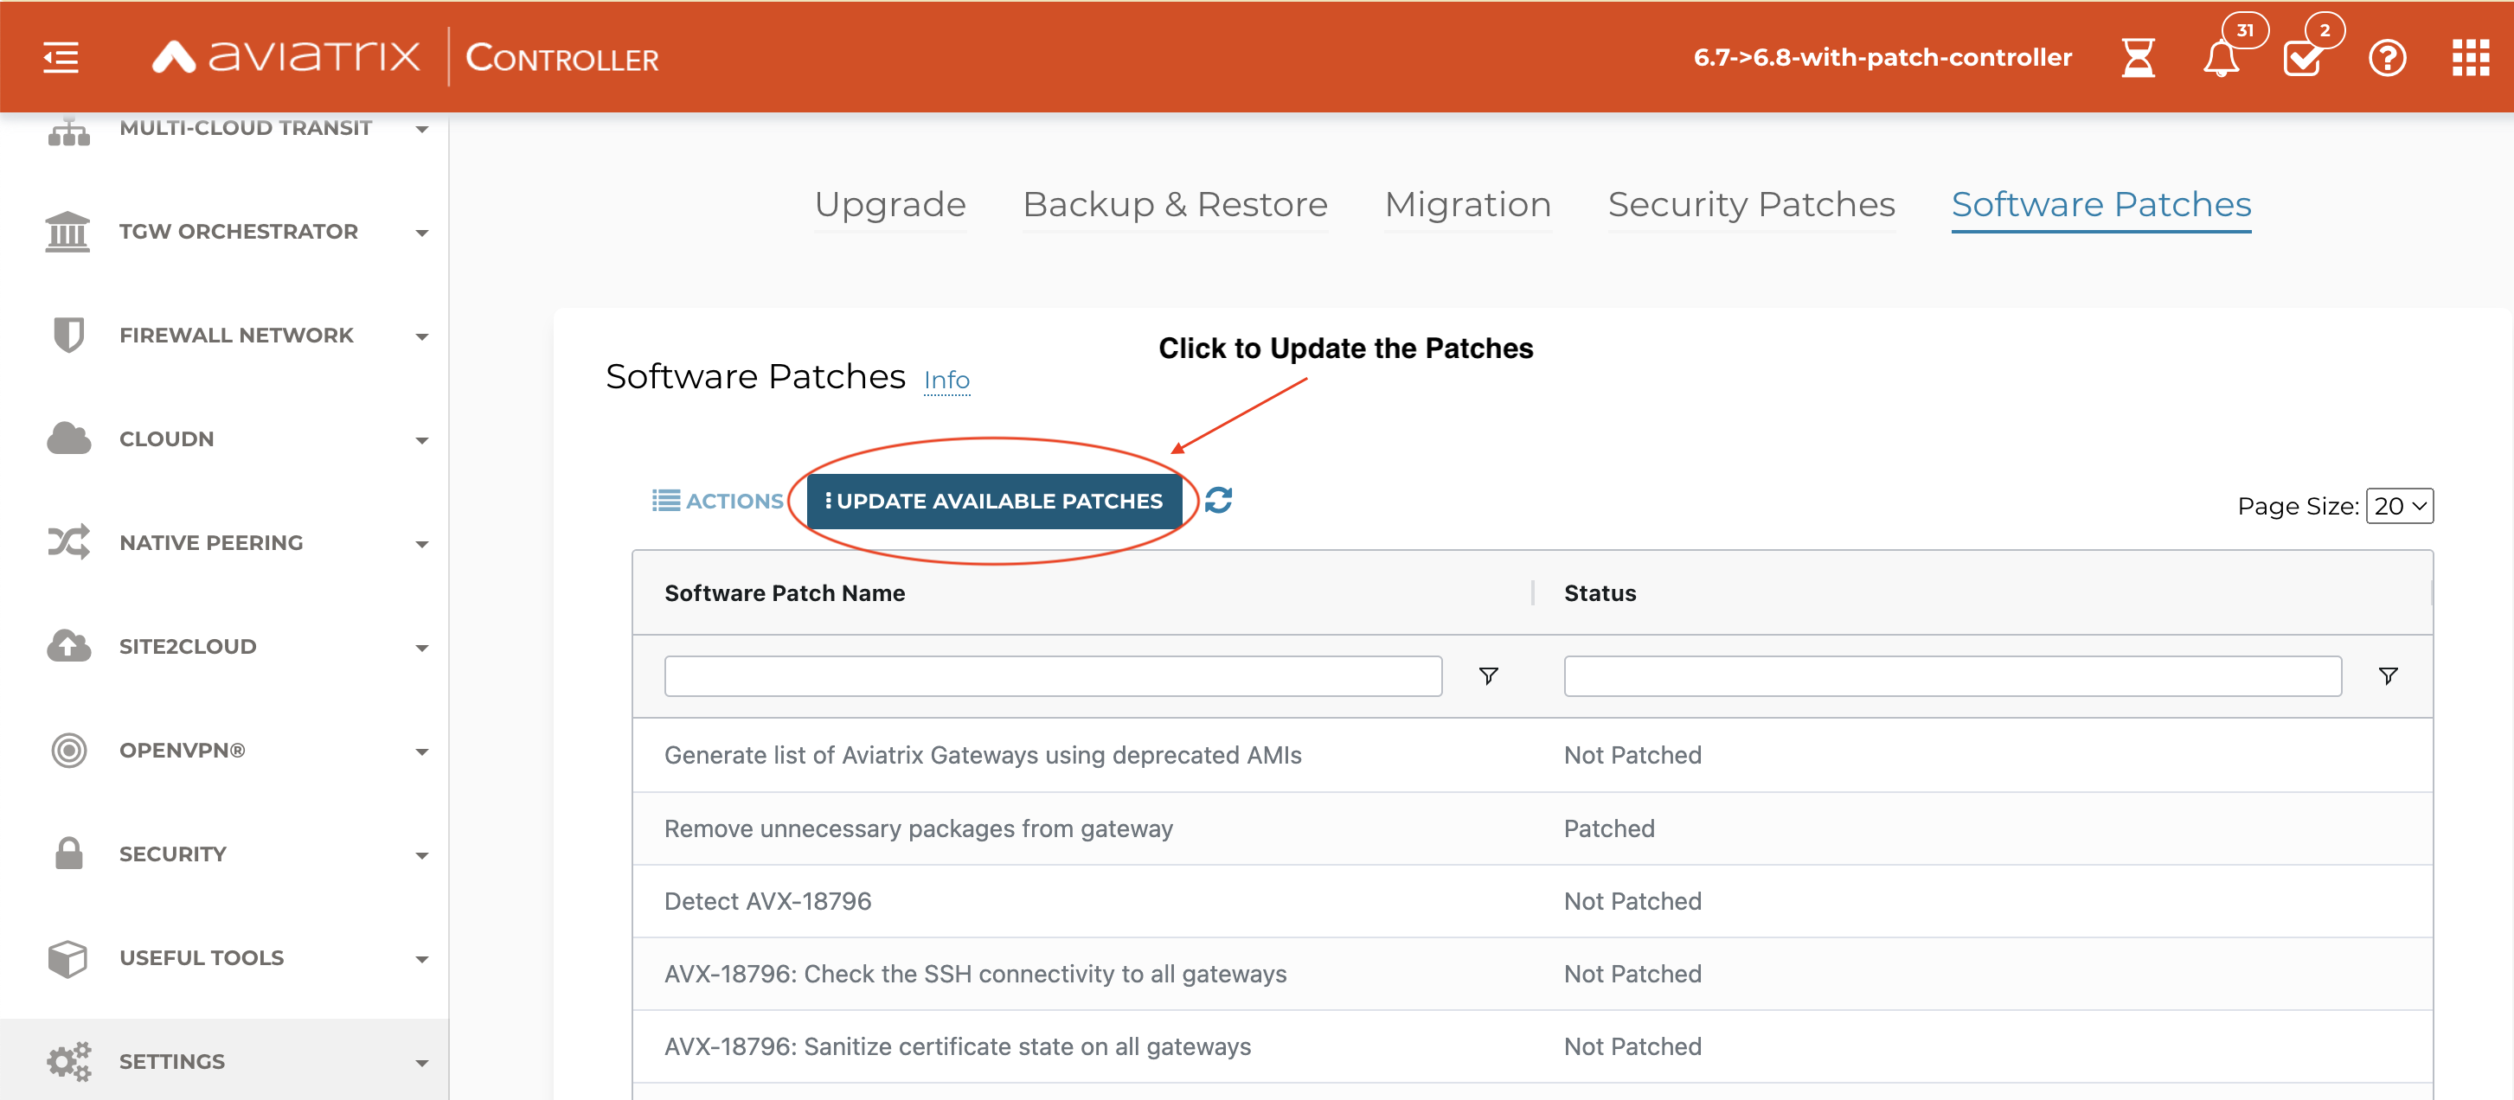The height and width of the screenshot is (1100, 2514).
Task: Select the Detect AVX-18796 patch row
Action: [x=768, y=901]
